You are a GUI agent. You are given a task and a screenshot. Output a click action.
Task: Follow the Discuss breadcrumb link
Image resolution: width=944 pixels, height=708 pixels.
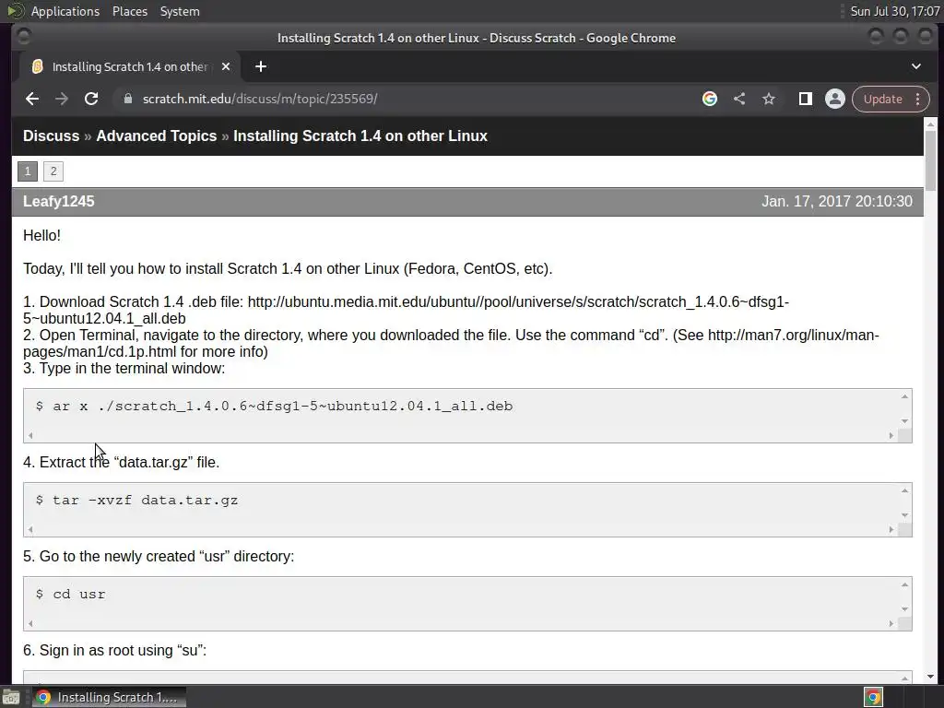52,136
